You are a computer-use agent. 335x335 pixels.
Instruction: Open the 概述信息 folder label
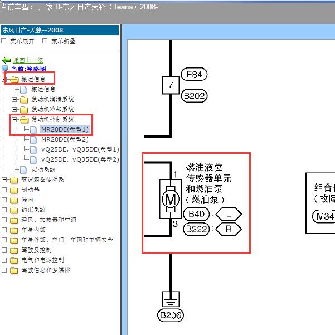coord(33,79)
